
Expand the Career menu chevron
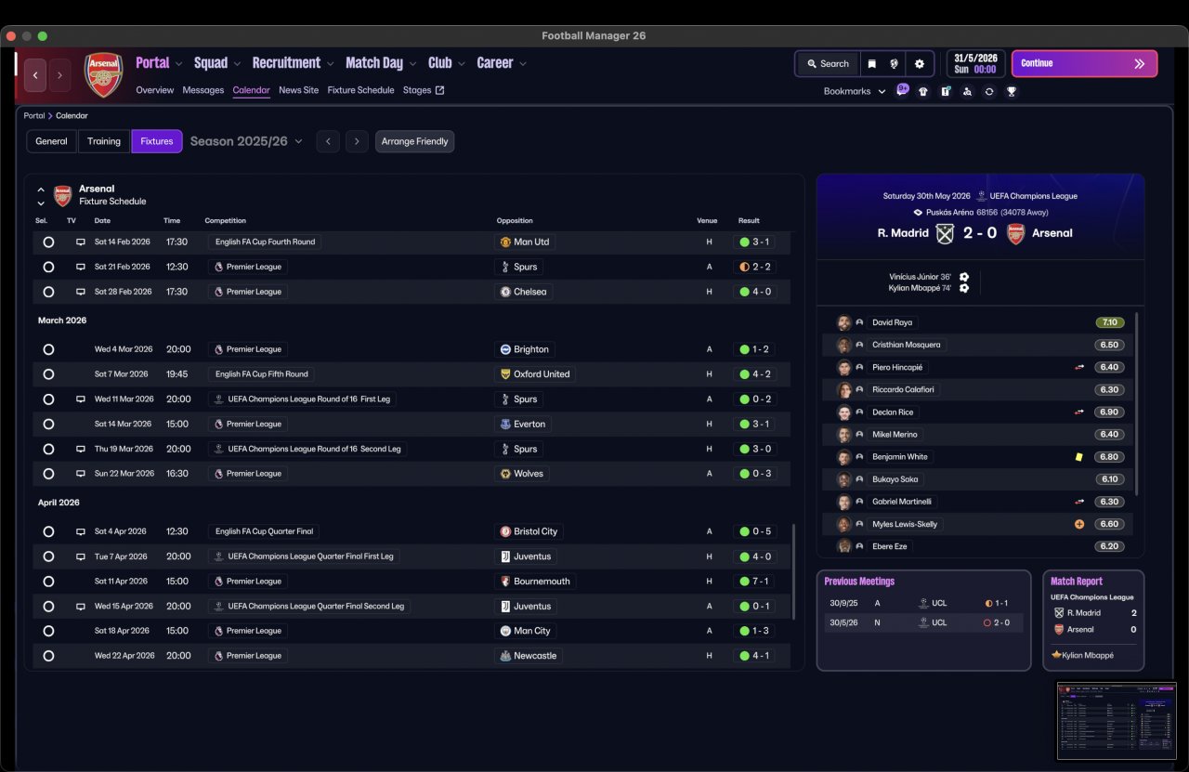pyautogui.click(x=523, y=64)
